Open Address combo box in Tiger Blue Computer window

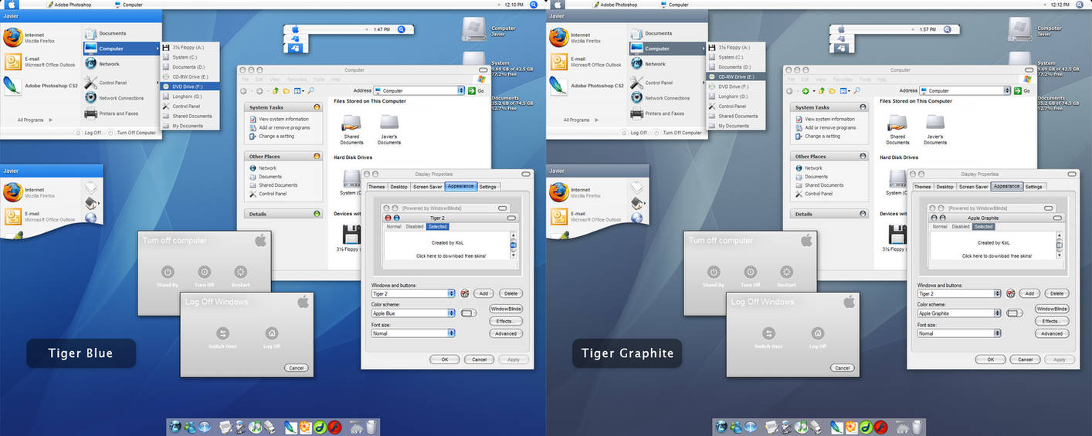tap(419, 90)
